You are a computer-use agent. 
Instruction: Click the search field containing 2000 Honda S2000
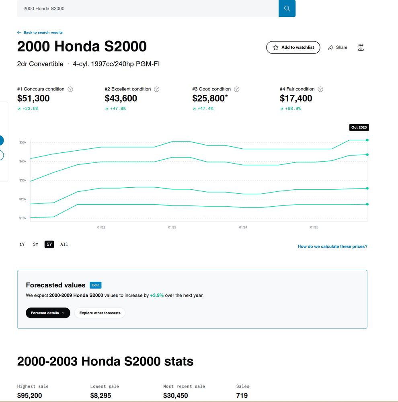tap(148, 8)
